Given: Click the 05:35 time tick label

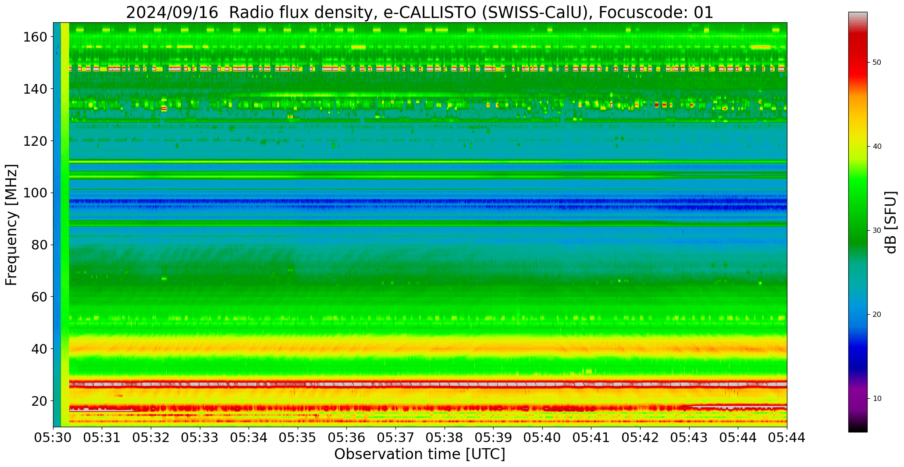Looking at the screenshot, I should (x=298, y=437).
